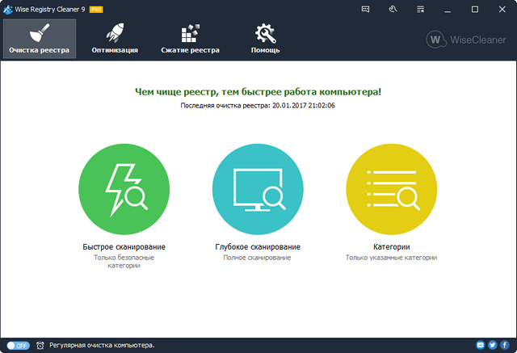Viewport: 517px width, 353px height.
Task: Click Только безопасные категории description
Action: pos(124,262)
